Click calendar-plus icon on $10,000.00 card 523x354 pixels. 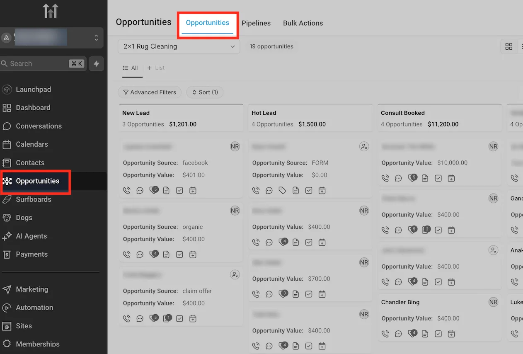click(451, 178)
